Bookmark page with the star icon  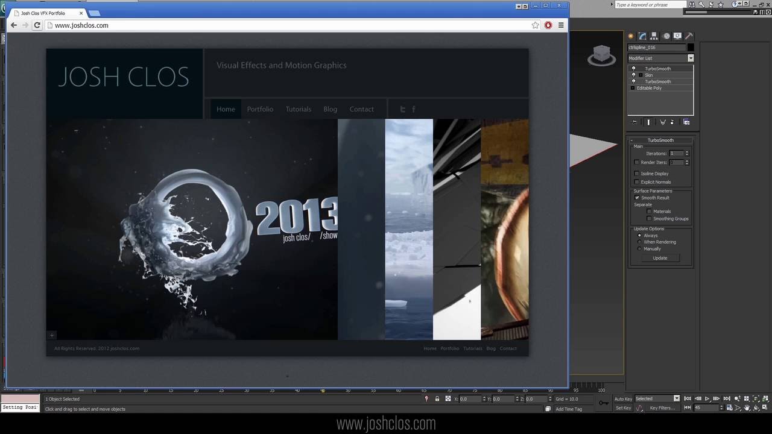[x=535, y=25]
